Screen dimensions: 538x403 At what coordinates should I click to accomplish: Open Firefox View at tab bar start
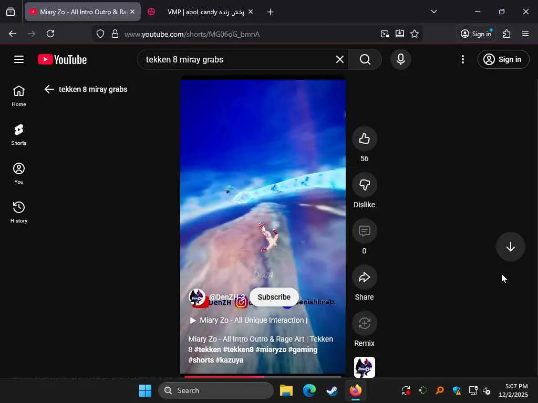pyautogui.click(x=11, y=12)
